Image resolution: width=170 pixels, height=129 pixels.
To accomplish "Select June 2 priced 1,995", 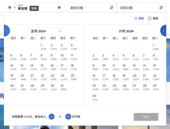I will tap(95, 57).
